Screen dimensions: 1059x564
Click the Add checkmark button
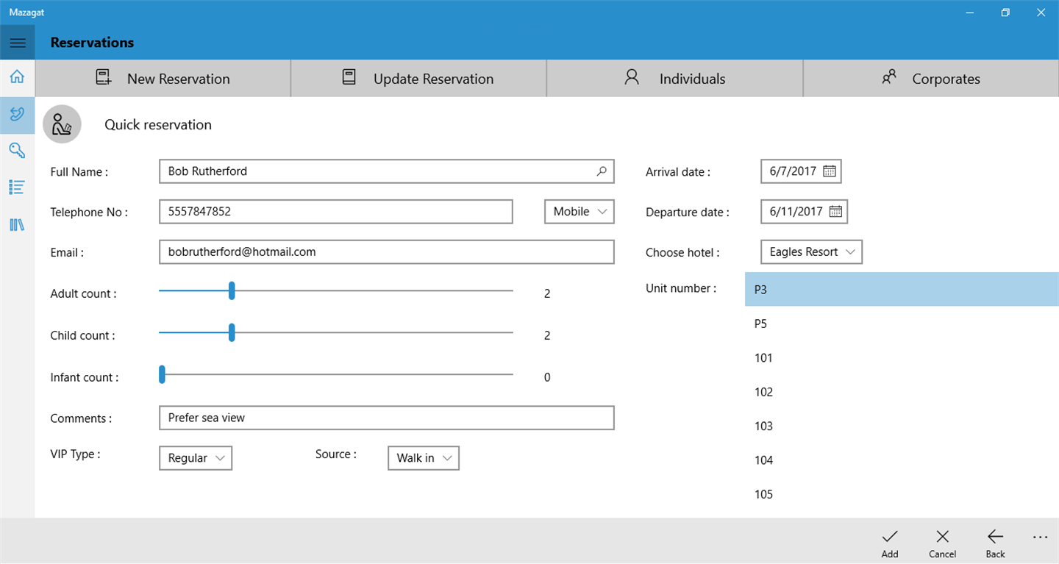890,543
